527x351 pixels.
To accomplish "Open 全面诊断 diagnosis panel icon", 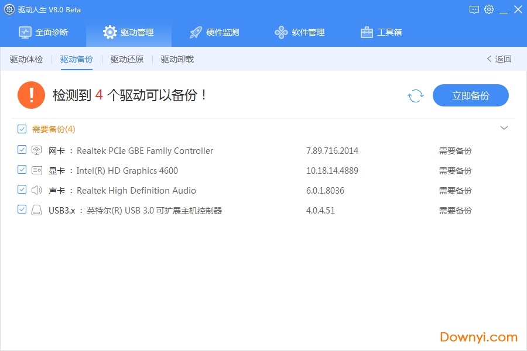I will 24,32.
